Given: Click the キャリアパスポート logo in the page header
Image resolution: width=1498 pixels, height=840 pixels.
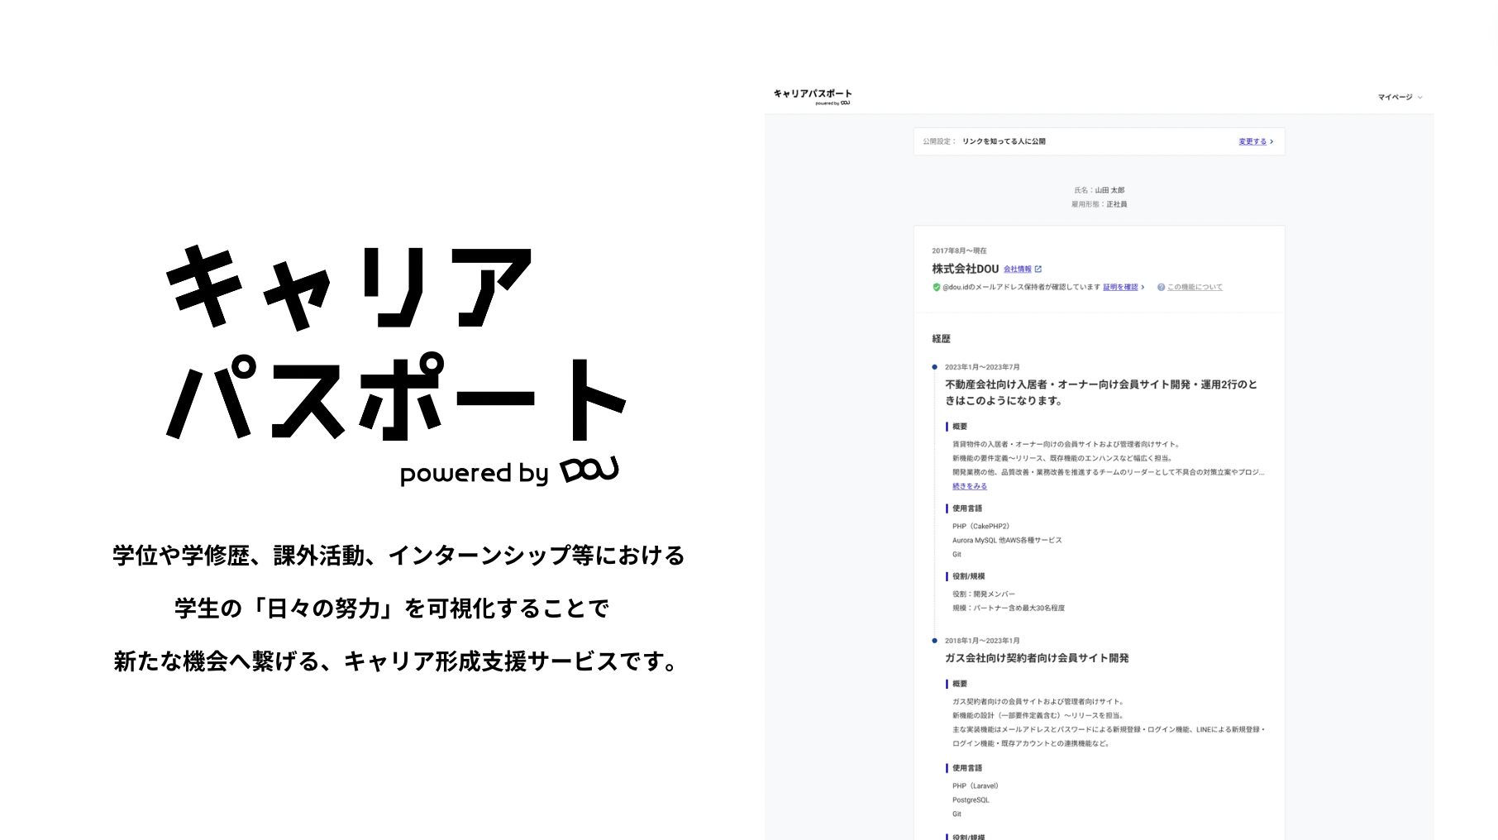Looking at the screenshot, I should [812, 97].
